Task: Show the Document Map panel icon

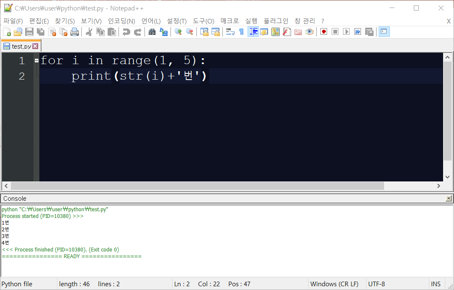Action: tap(275, 32)
